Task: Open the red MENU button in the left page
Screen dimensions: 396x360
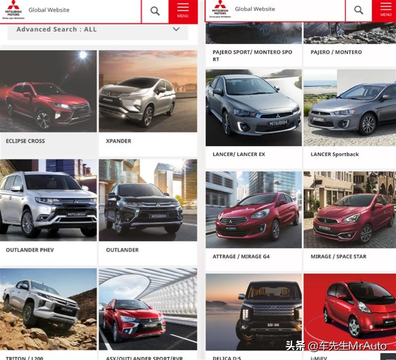Action: coord(183,11)
